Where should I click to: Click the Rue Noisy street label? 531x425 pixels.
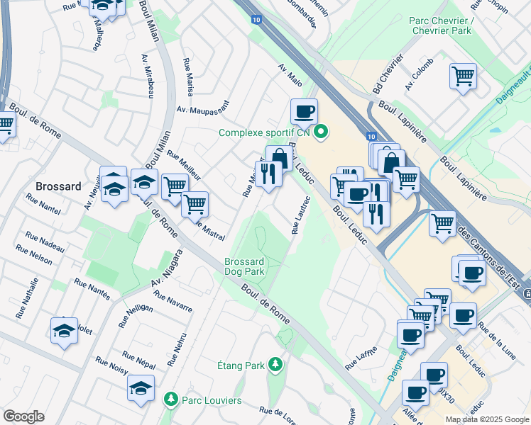[x=111, y=365]
